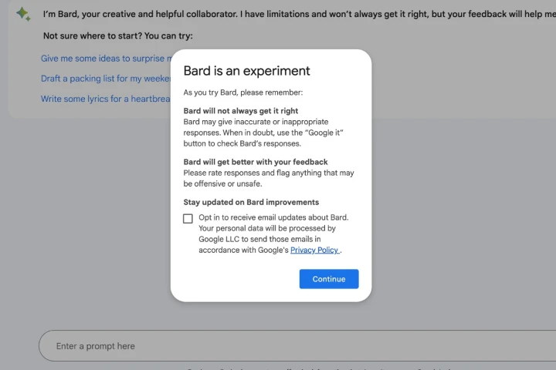556x370 pixels.
Task: Click the Continue button
Action: (329, 279)
